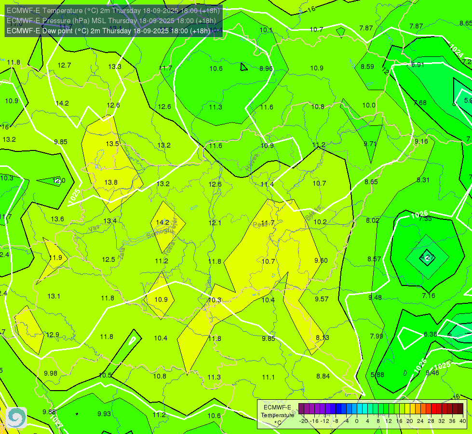Click the 8.96 temperature value
Image resolution: width=472 pixels, height=434 pixels.
(x=266, y=68)
